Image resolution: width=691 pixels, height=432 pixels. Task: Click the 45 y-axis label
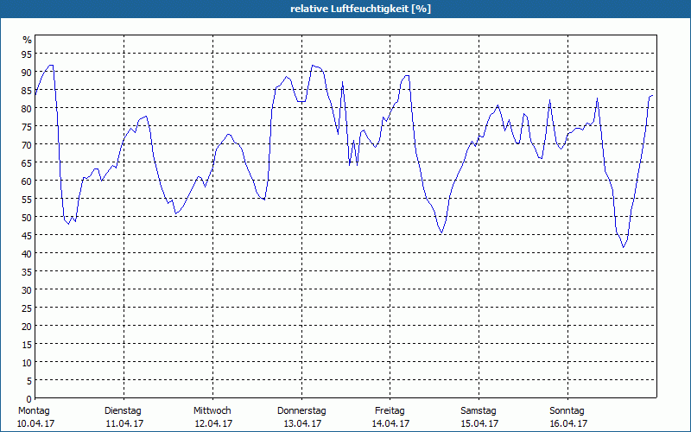pos(27,236)
